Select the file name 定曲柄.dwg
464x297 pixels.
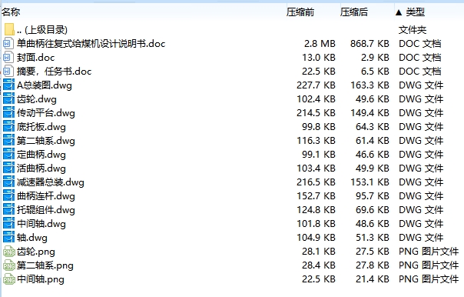pos(41,155)
